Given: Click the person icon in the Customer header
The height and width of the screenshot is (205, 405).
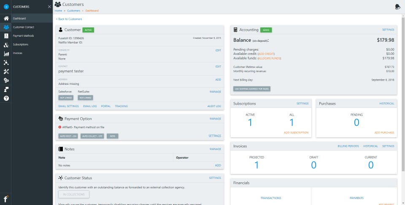Looking at the screenshot, I should pos(61,30).
